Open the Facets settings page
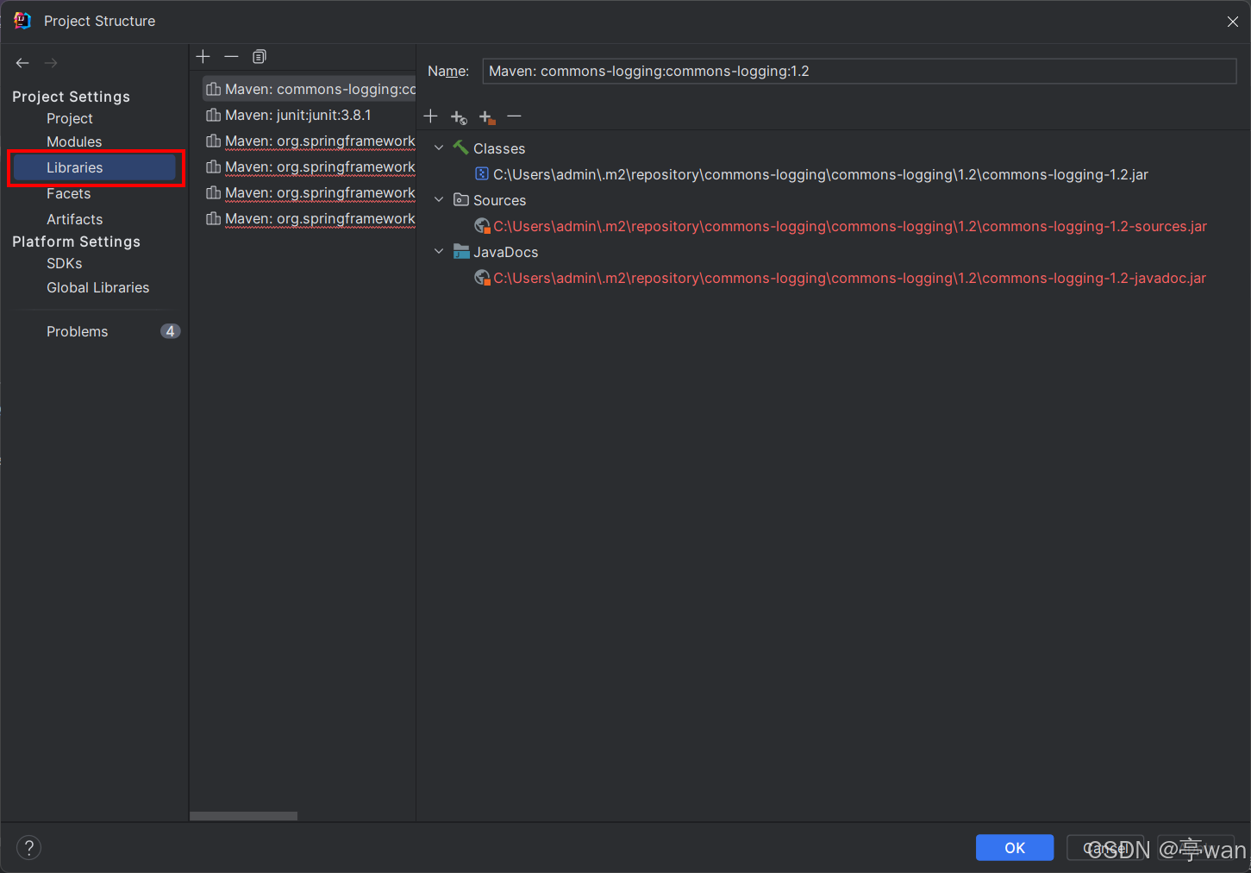Screen dimensions: 1251x873 pyautogui.click(x=69, y=193)
